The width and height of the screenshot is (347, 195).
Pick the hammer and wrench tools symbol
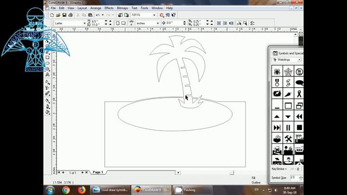[288, 139]
